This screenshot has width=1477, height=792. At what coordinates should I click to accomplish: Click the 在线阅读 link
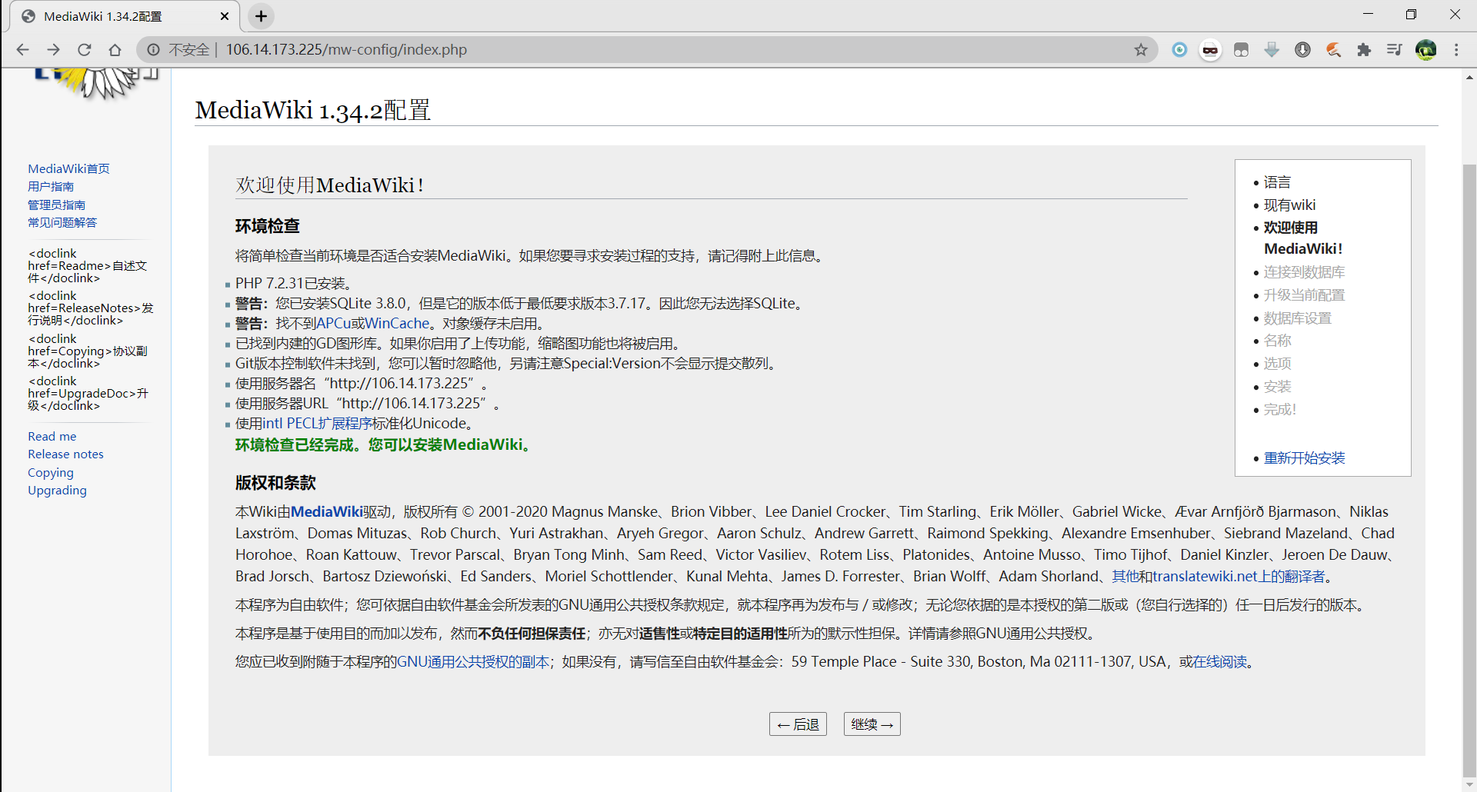[x=1220, y=662]
